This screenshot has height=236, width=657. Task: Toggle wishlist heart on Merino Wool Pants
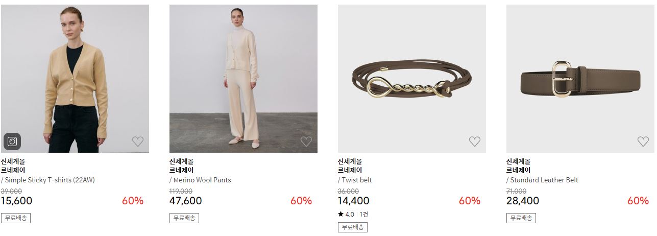click(x=306, y=141)
